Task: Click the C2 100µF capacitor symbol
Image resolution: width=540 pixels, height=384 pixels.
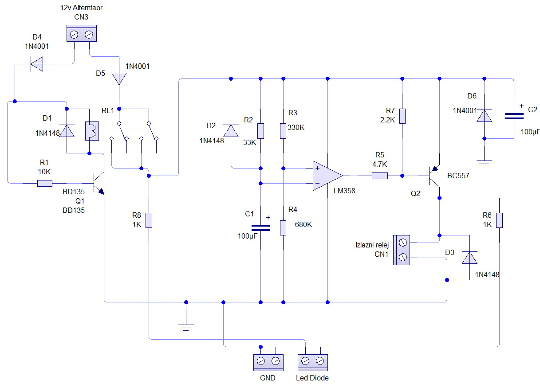Action: (x=514, y=116)
